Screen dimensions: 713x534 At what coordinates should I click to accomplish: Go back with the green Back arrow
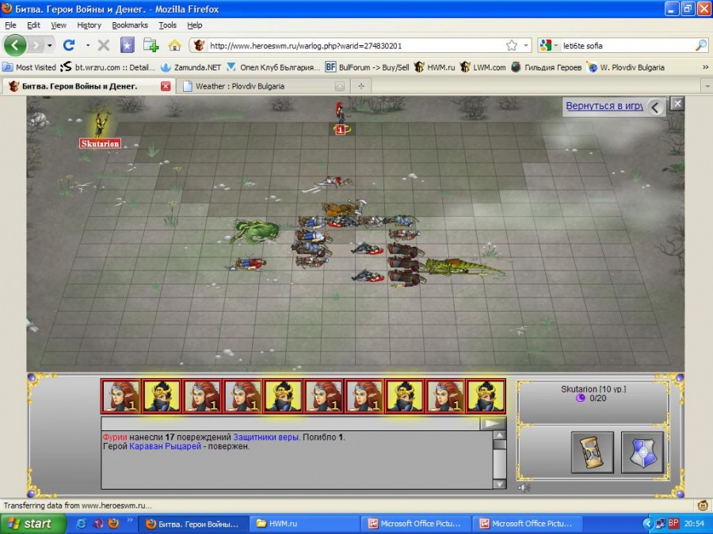(x=15, y=45)
